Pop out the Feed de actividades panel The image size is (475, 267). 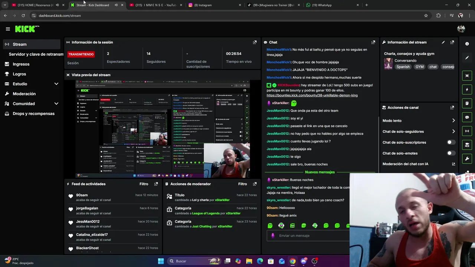156,184
